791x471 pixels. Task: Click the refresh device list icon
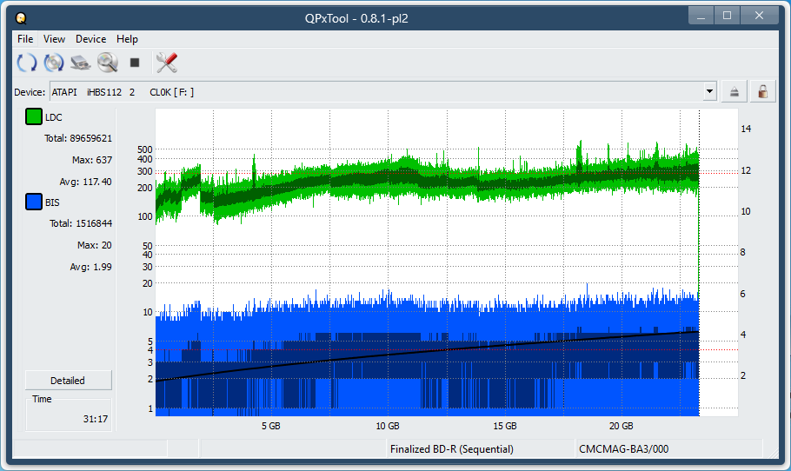click(27, 63)
